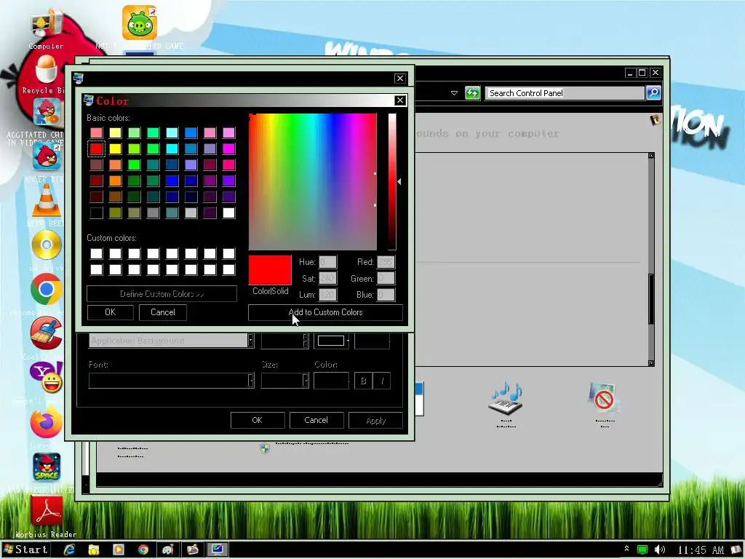Pick the white swatch in Basic colors
The height and width of the screenshot is (559, 745).
(228, 213)
